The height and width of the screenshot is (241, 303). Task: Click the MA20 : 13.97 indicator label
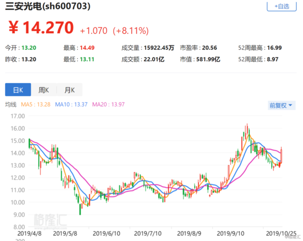point(108,105)
